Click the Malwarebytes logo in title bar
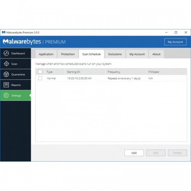191x191 pixels. 4,32
